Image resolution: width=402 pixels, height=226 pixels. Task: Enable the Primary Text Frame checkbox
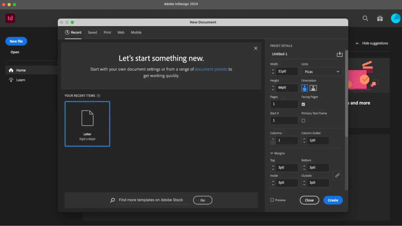coord(303,121)
